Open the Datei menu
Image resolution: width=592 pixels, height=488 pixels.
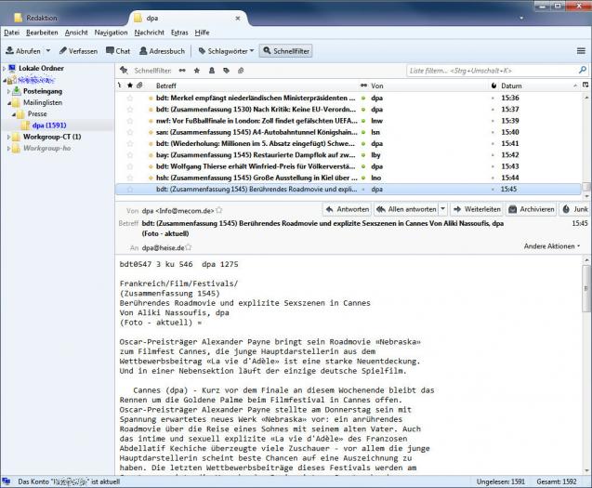coord(12,33)
